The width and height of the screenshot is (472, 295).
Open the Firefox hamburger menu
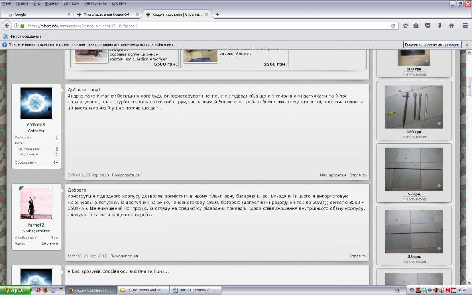point(465,26)
